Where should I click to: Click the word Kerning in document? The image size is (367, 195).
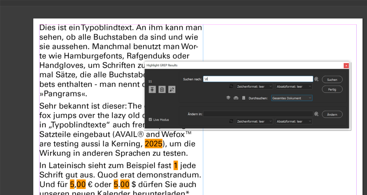click(127, 144)
